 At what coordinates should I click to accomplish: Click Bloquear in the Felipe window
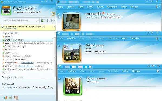click(x=135, y=38)
